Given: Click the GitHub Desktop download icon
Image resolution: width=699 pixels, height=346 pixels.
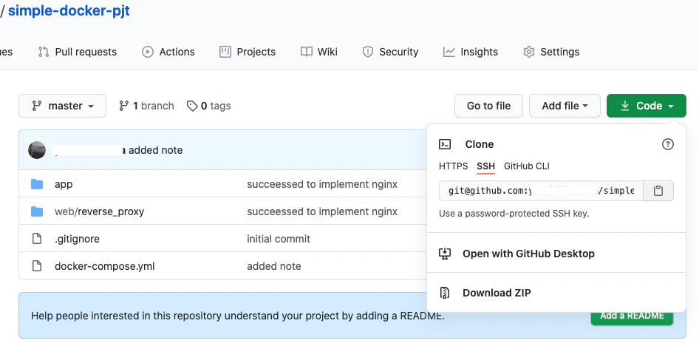Looking at the screenshot, I should (445, 254).
